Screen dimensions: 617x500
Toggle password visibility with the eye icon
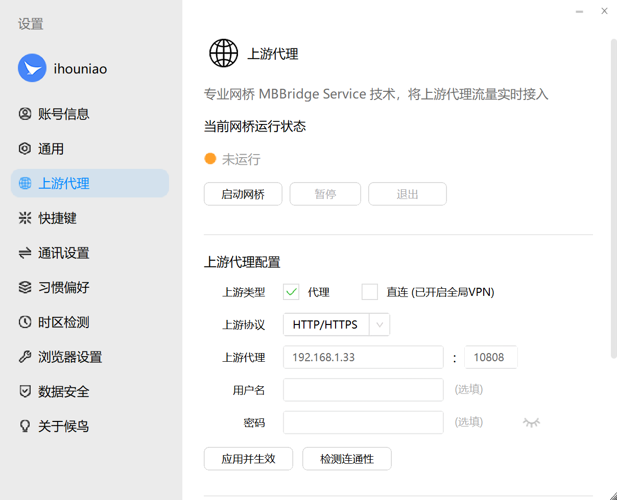pos(531,422)
